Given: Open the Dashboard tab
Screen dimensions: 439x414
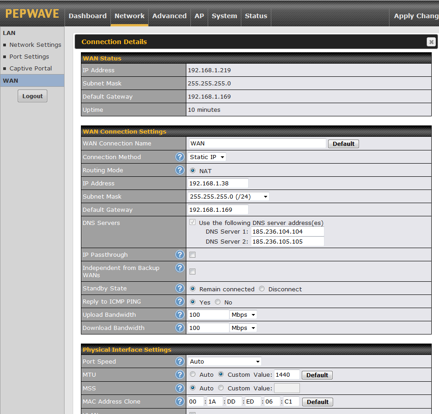Looking at the screenshot, I should point(87,16).
